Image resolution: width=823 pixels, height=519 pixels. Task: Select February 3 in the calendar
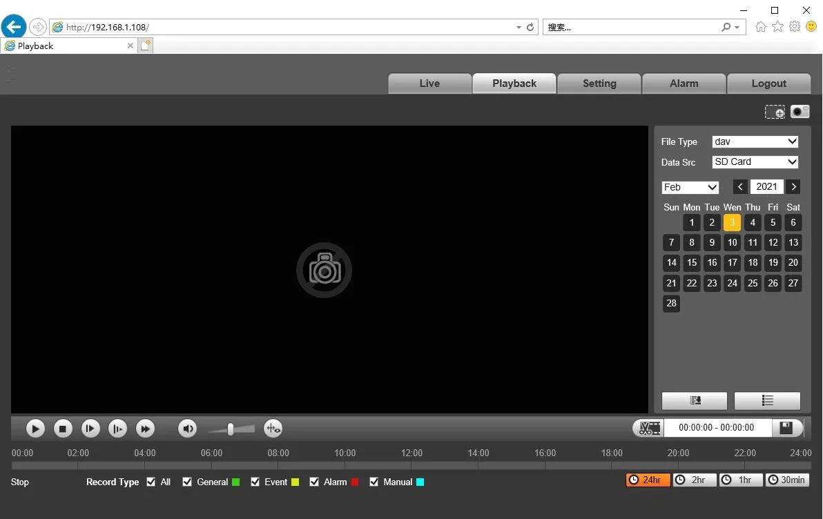(732, 222)
